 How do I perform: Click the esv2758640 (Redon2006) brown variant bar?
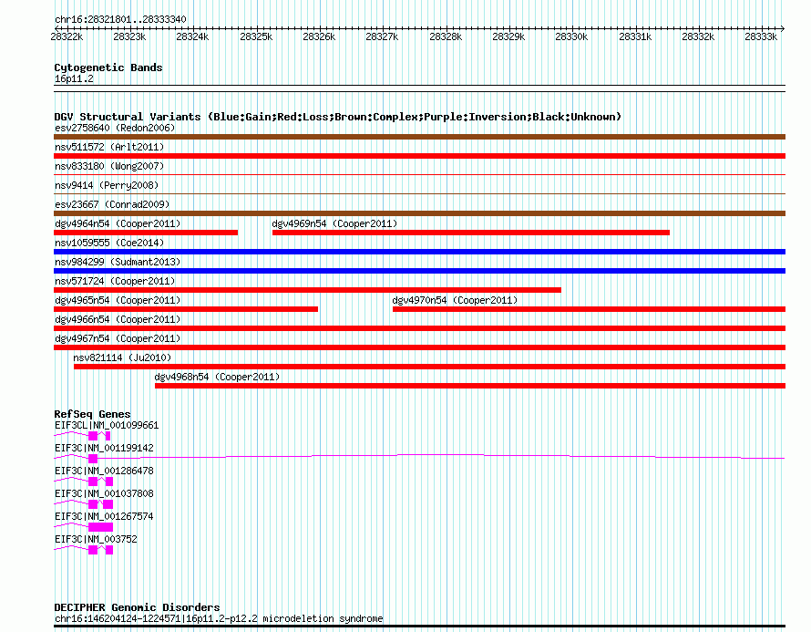tap(419, 137)
